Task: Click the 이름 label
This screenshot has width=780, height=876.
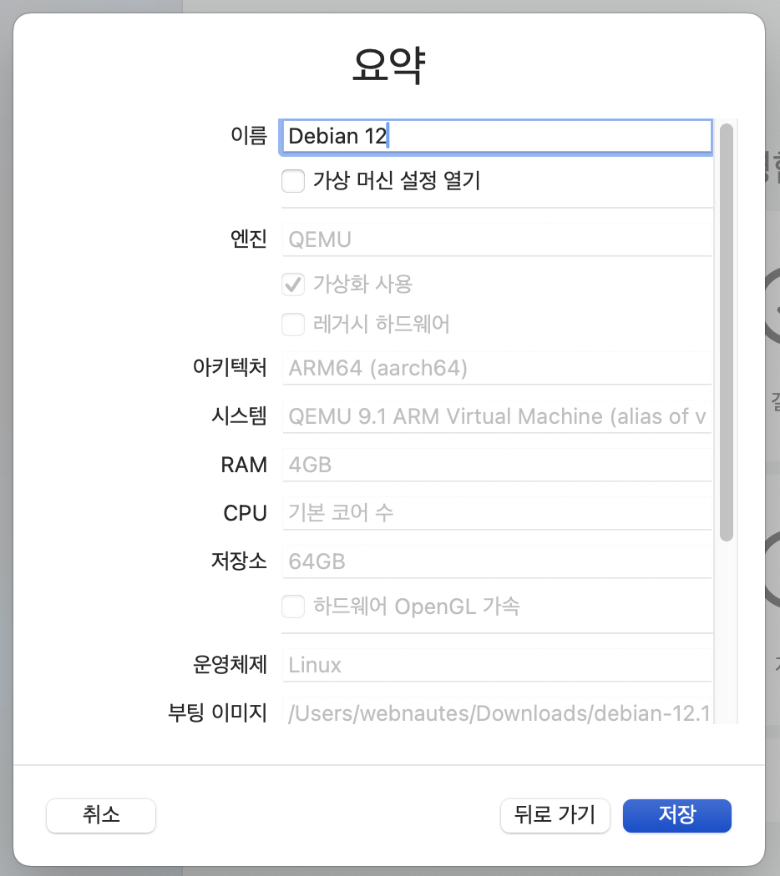Action: click(250, 136)
